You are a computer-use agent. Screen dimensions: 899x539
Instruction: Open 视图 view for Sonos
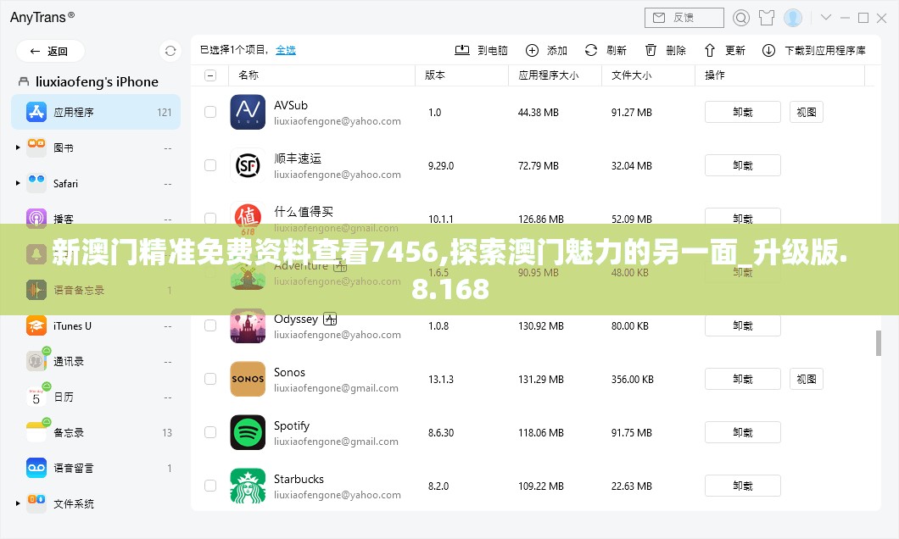pos(806,379)
